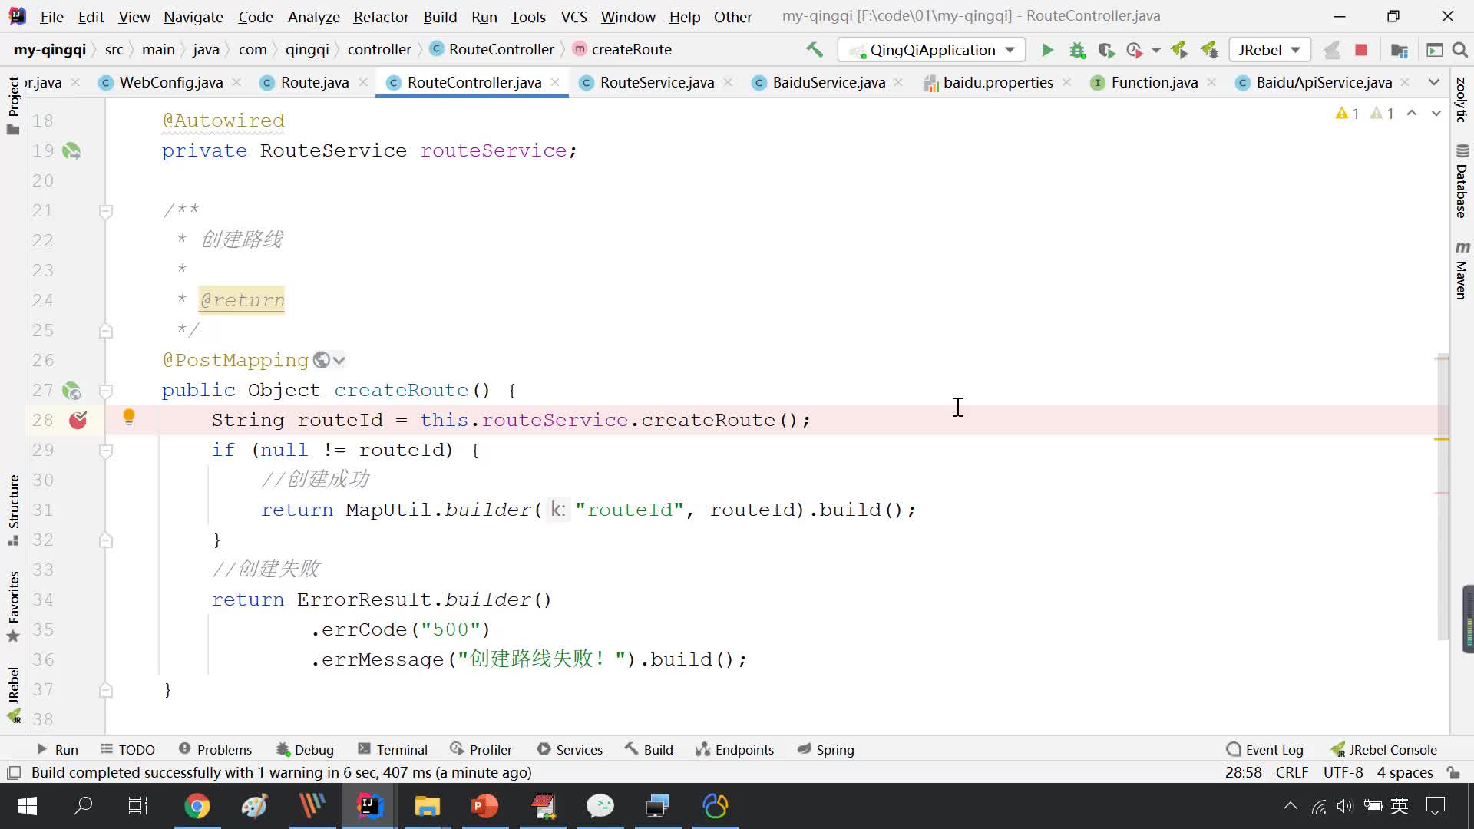This screenshot has width=1474, height=829.
Task: Click the Windows Start button
Action: [x=28, y=806]
